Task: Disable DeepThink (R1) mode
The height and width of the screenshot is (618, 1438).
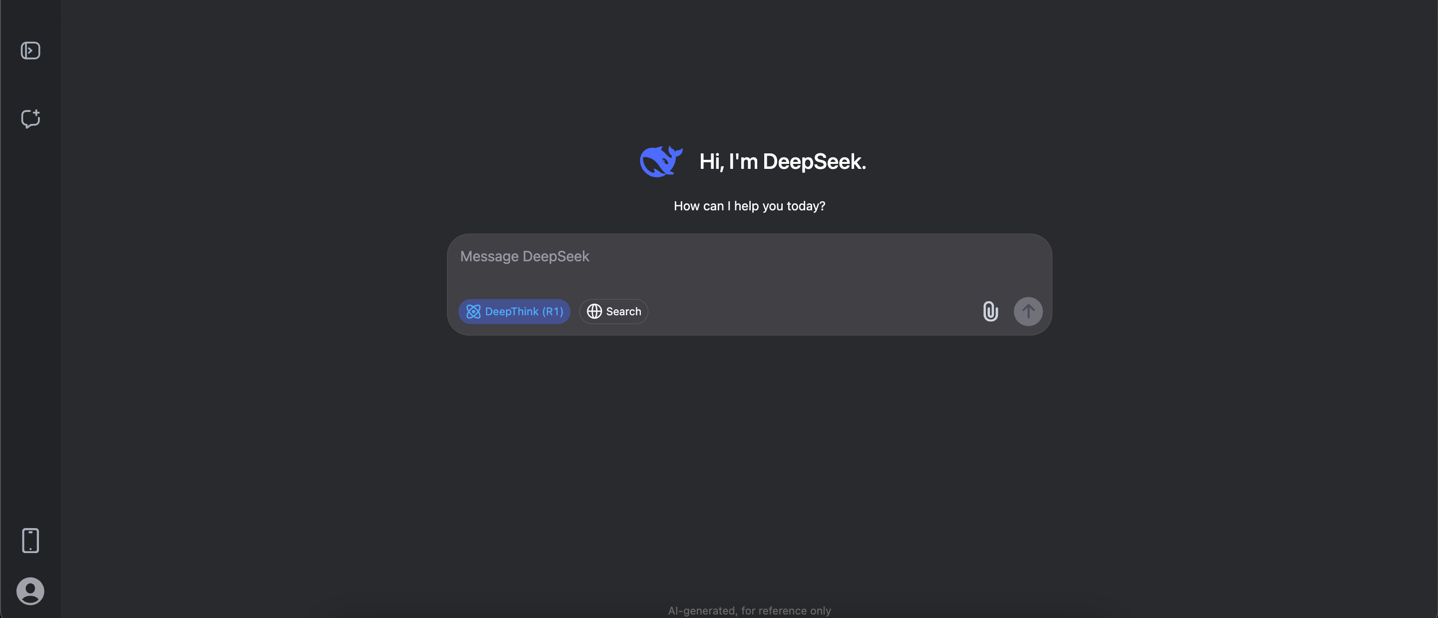Action: point(514,312)
